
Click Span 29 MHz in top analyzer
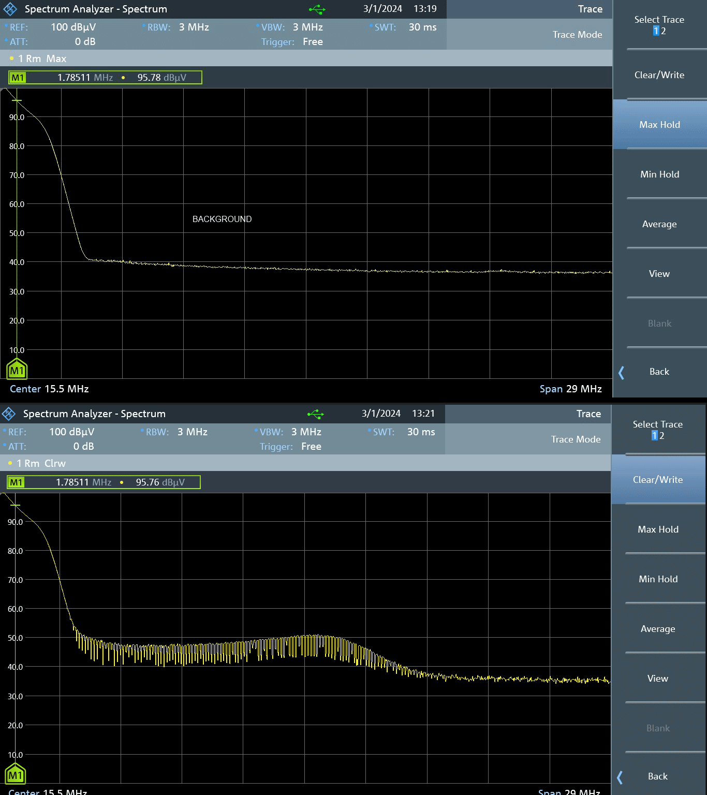pos(570,389)
